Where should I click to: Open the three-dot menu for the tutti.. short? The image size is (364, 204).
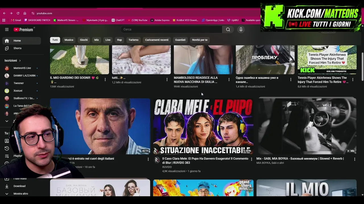pyautogui.click(x=167, y=80)
